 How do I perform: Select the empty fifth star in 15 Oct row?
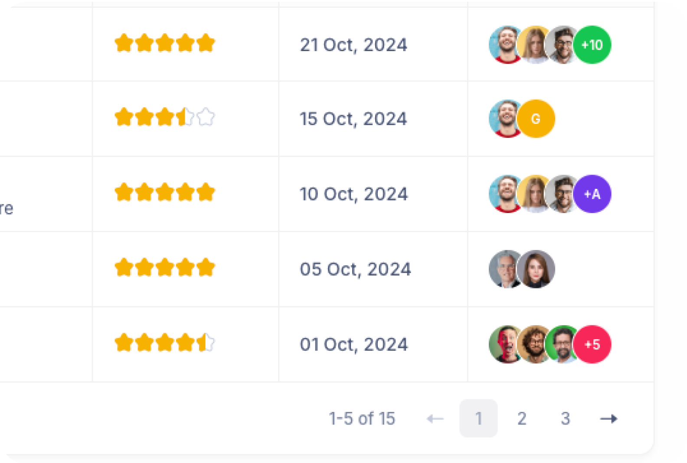tap(206, 117)
